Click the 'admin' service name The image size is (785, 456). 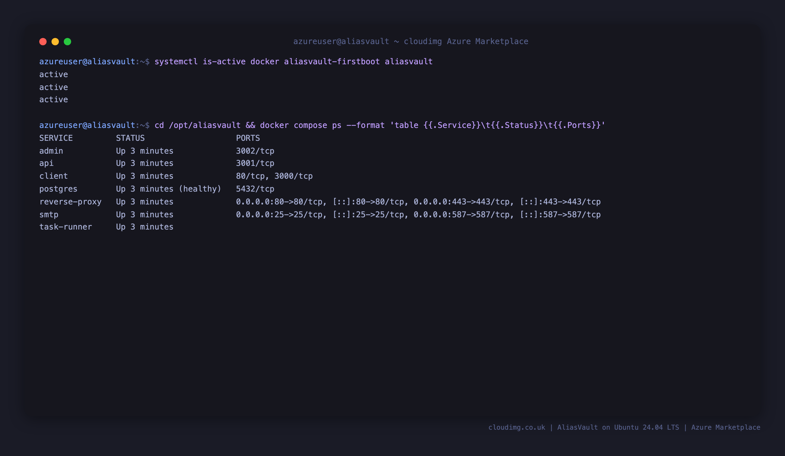click(x=51, y=151)
